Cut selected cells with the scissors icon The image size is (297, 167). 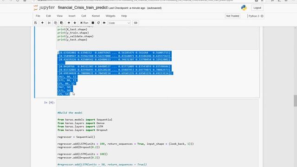click(49, 23)
